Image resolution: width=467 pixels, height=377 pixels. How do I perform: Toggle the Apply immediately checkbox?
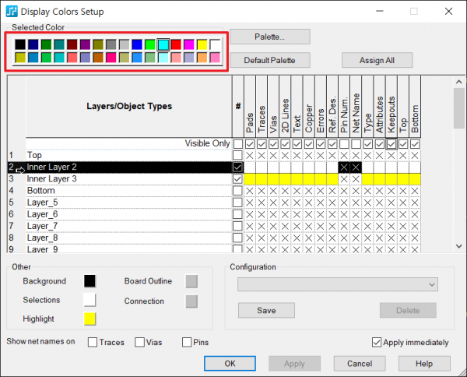pos(377,342)
